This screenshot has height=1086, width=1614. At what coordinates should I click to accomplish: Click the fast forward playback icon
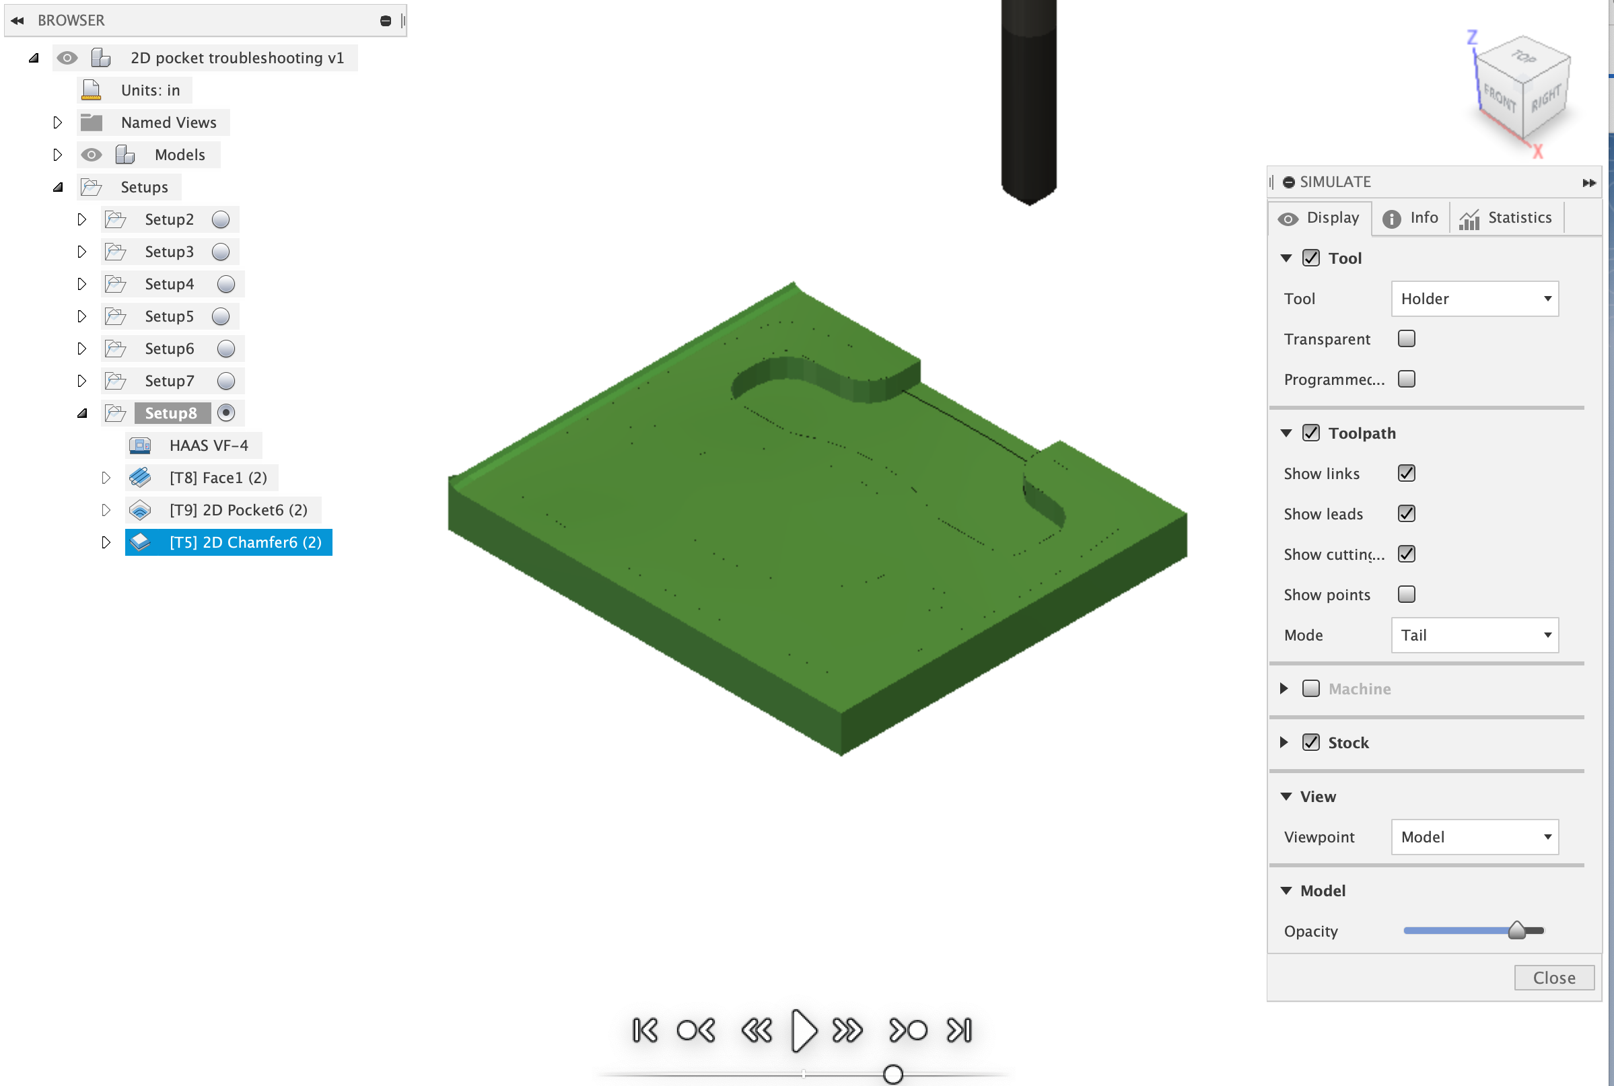[x=847, y=1031]
